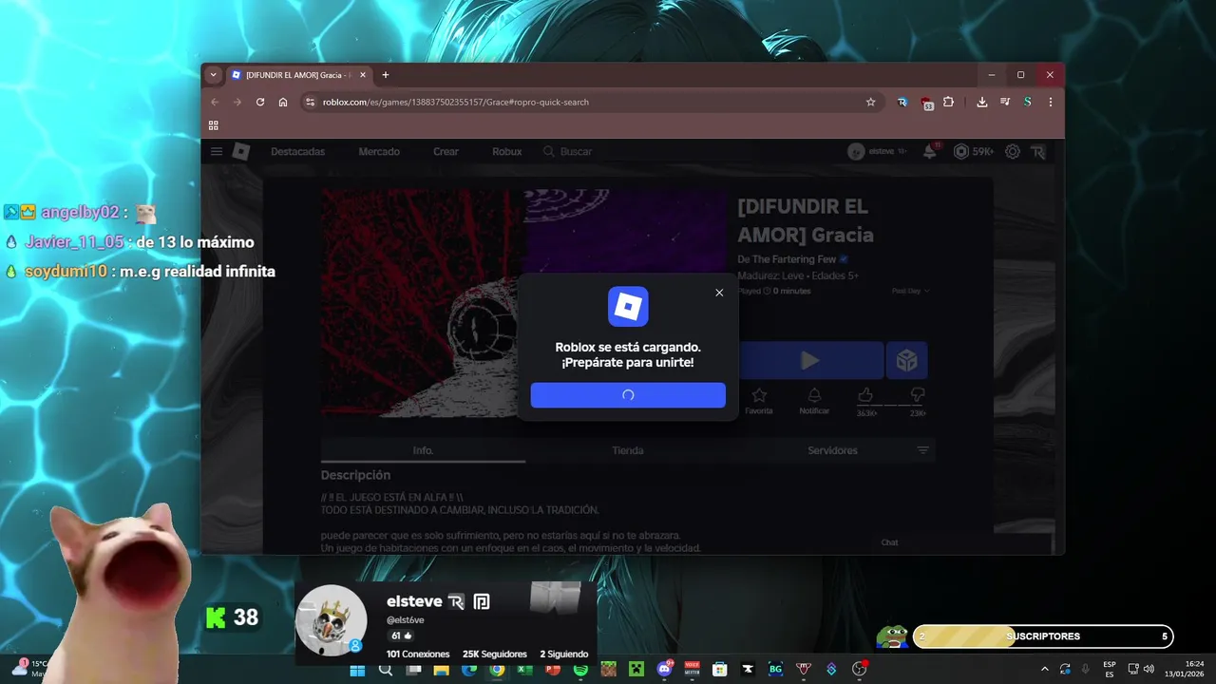The height and width of the screenshot is (684, 1216).
Task: Open the Chrome tab search chevron
Action: (214, 75)
